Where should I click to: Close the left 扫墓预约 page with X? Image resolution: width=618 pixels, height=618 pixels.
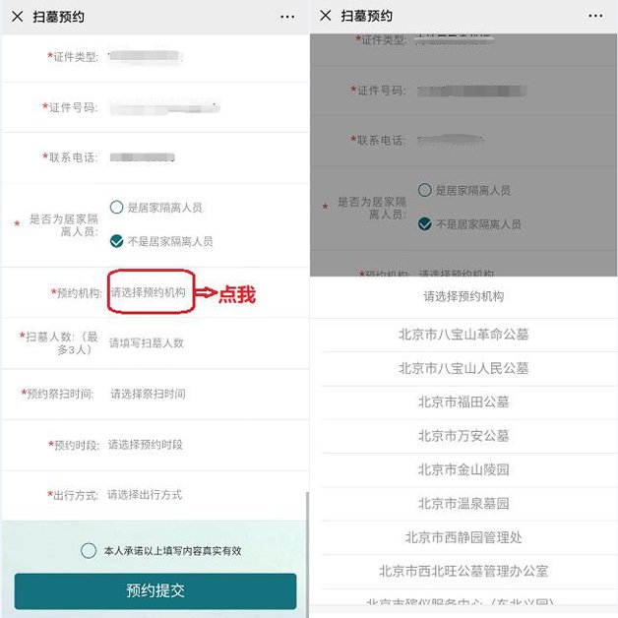pyautogui.click(x=18, y=17)
